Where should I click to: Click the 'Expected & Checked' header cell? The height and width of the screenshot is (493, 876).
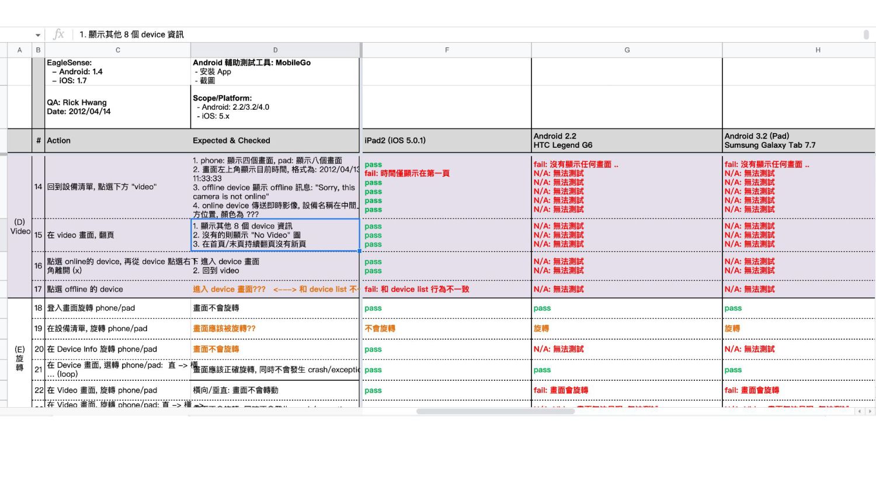pos(275,141)
